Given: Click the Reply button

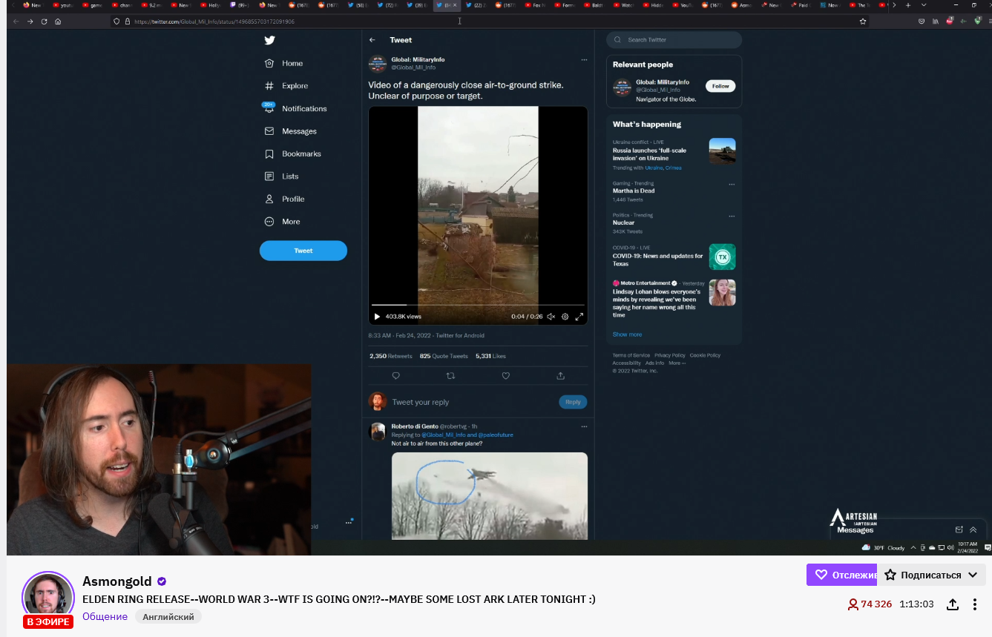Looking at the screenshot, I should pos(573,402).
